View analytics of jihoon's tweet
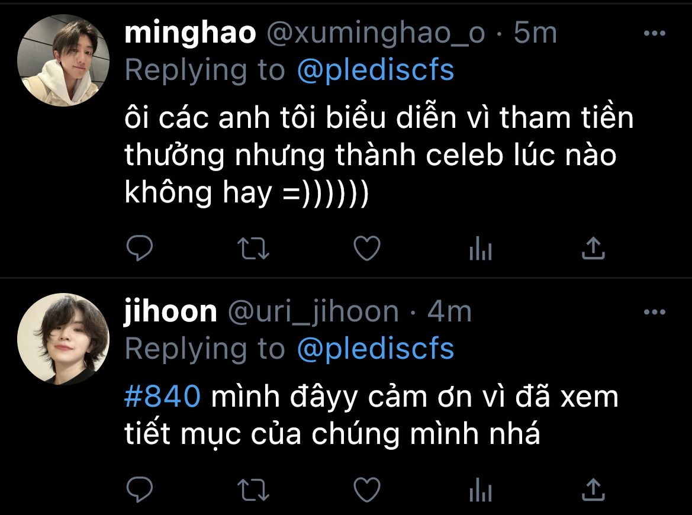Viewport: 692px width, 515px height. coord(481,490)
